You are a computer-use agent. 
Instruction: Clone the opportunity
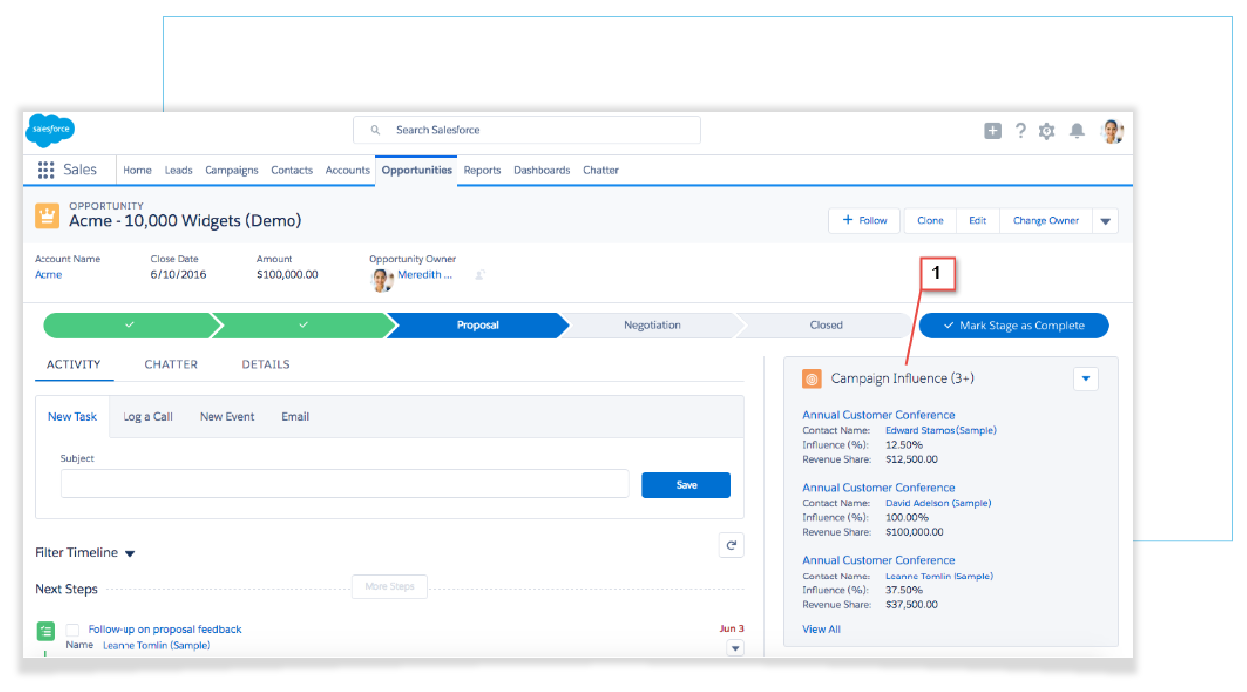[930, 221]
